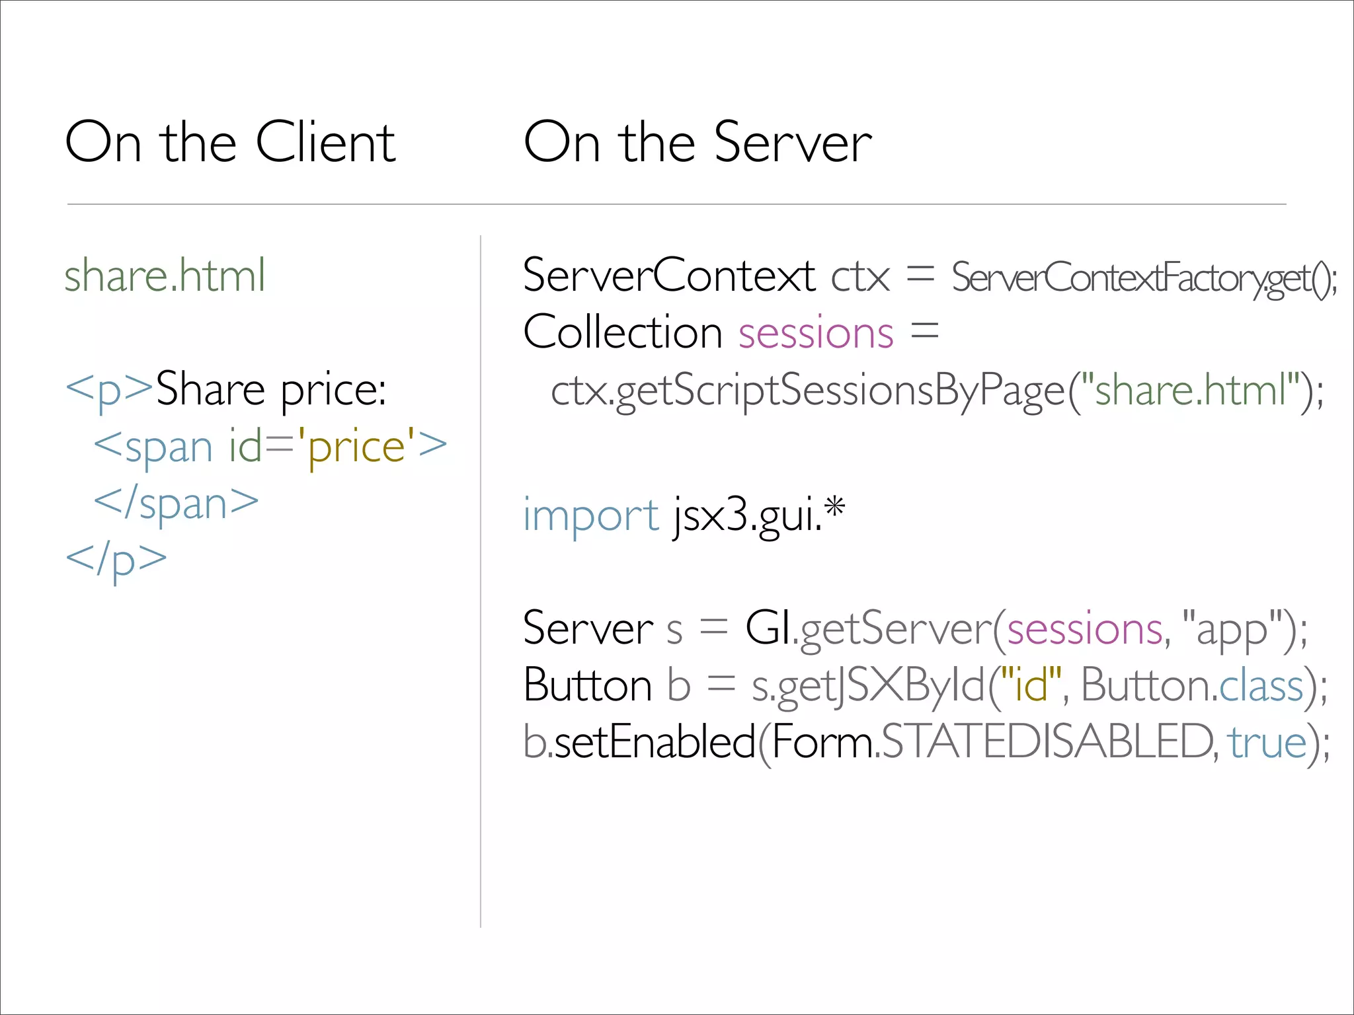Click the Form.STATEDISABLED constant

click(992, 742)
